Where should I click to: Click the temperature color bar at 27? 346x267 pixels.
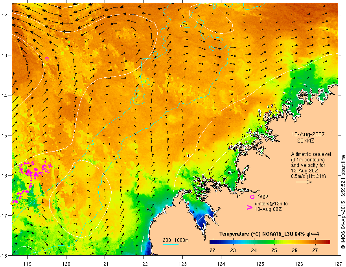click(315, 242)
